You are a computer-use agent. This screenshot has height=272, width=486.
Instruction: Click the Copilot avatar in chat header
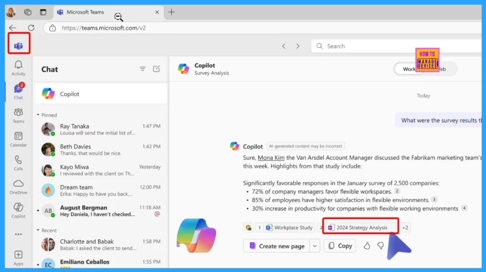tap(183, 69)
